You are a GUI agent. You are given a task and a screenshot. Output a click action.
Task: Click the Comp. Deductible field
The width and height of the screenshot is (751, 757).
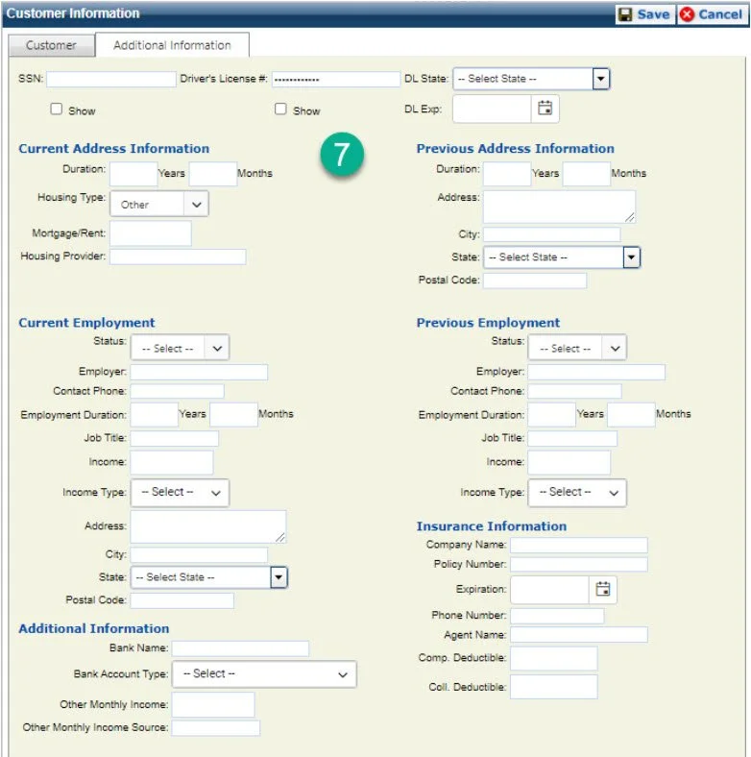(553, 658)
